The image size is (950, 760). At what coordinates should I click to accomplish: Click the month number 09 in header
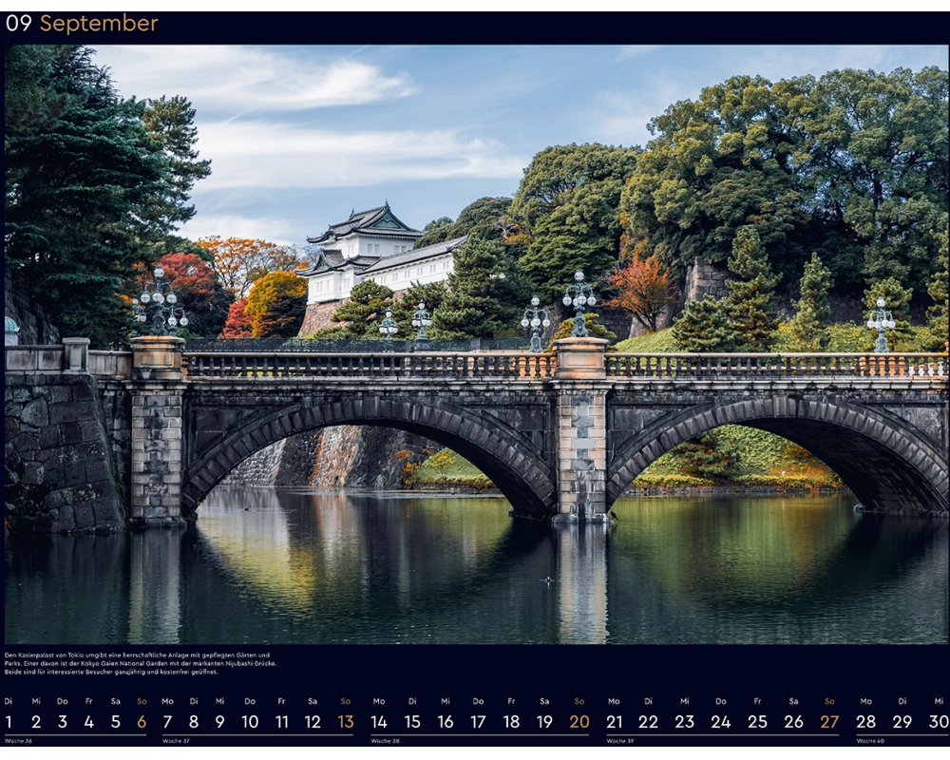pyautogui.click(x=19, y=24)
